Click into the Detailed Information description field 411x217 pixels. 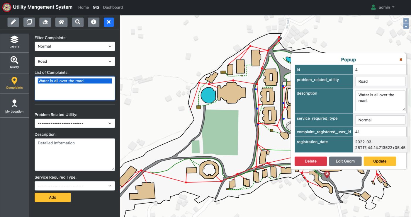(x=75, y=154)
